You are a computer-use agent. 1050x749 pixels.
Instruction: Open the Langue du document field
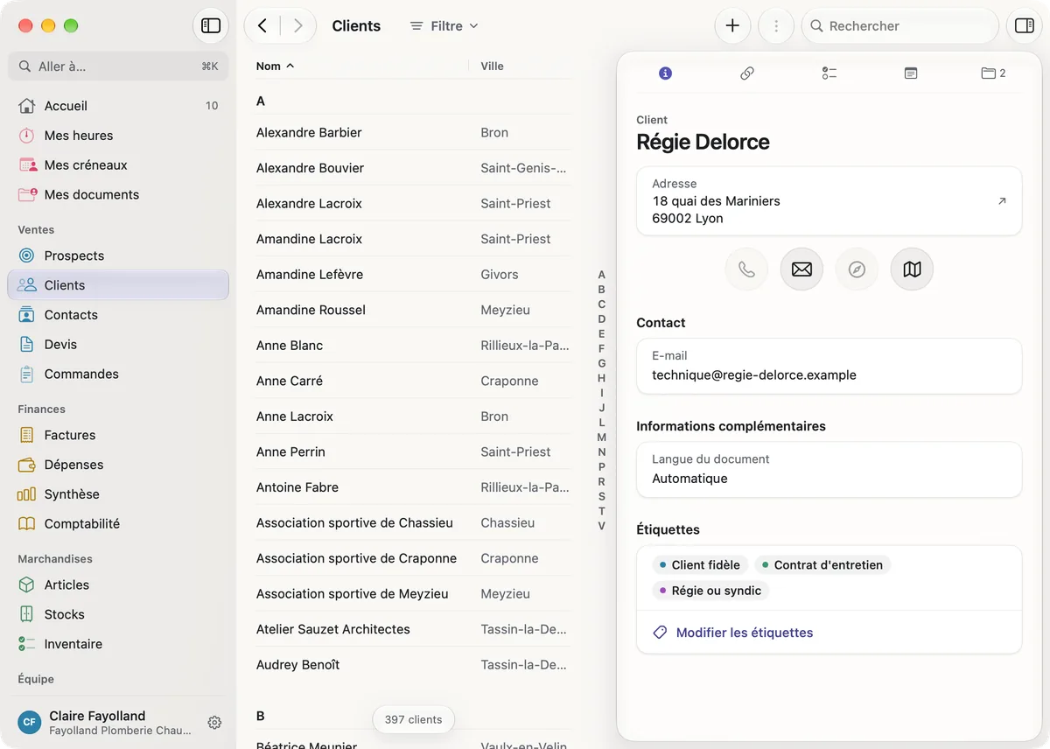click(829, 469)
